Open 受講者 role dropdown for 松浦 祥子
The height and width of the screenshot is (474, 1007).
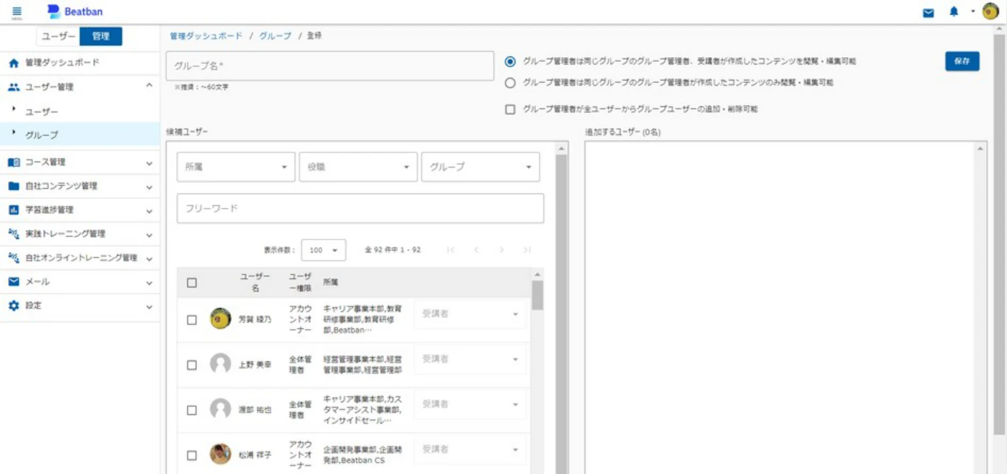tap(470, 449)
